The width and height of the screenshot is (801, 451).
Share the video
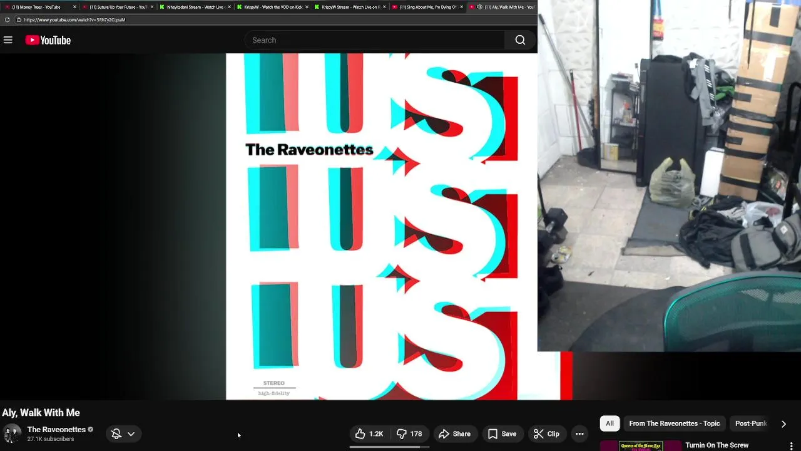(454, 433)
